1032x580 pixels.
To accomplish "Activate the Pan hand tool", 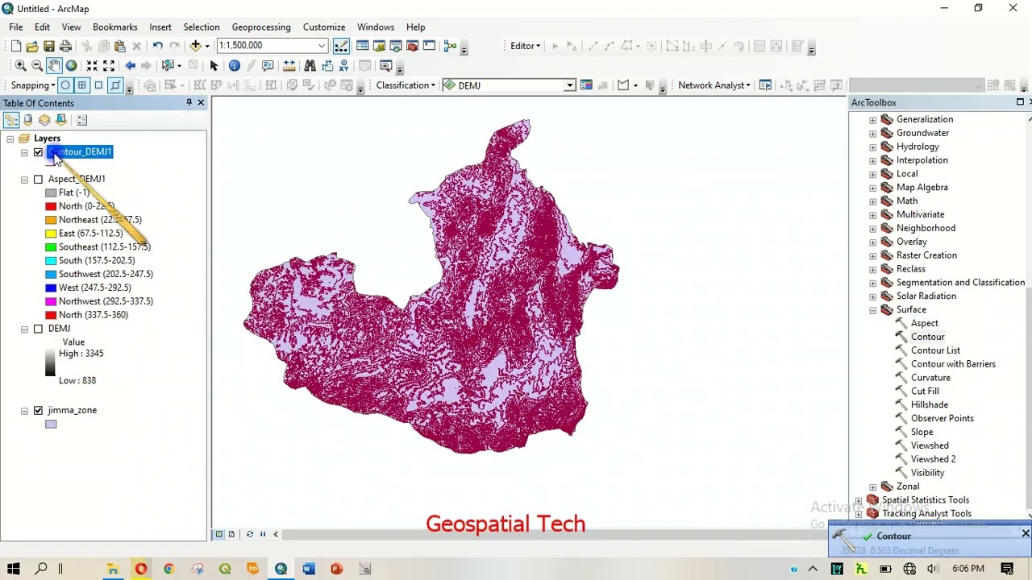I will click(x=54, y=65).
